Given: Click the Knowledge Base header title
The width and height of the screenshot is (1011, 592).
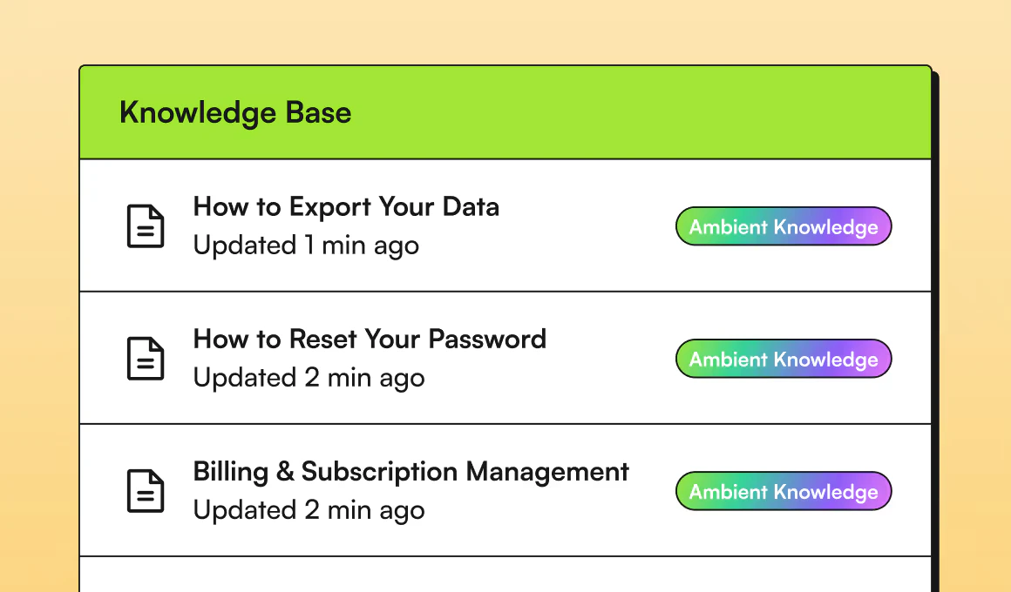Looking at the screenshot, I should (235, 113).
